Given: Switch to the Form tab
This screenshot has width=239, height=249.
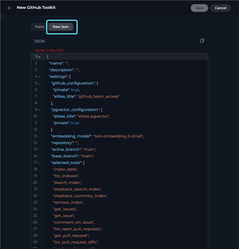Looking at the screenshot, I should (40, 27).
